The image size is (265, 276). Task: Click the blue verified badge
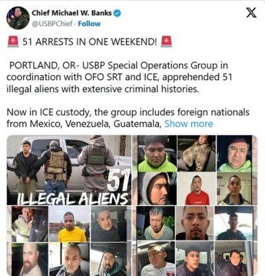[117, 13]
